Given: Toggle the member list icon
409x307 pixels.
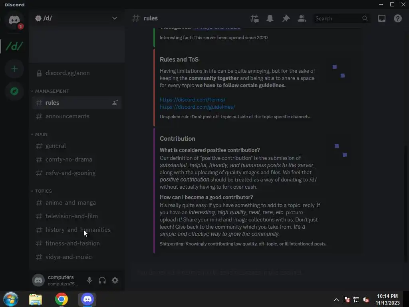Looking at the screenshot, I should coord(302,18).
